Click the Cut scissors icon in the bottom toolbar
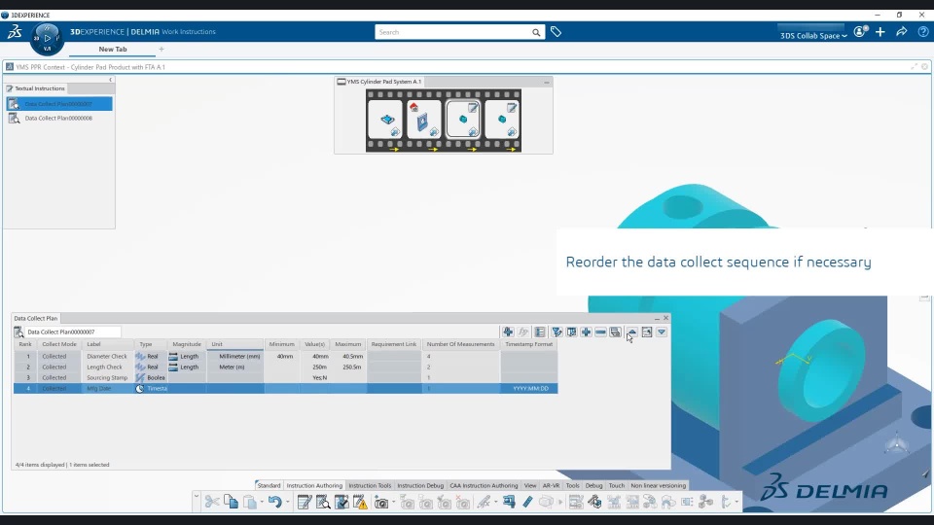The height and width of the screenshot is (525, 934). point(211,503)
